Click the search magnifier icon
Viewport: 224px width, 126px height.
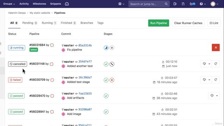point(166,4)
